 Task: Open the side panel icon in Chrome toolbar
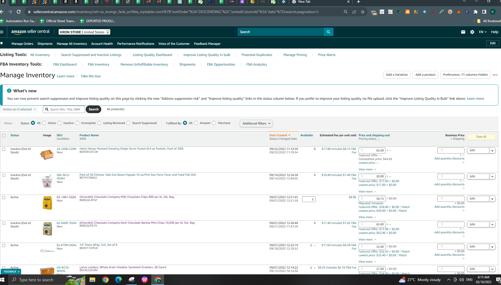coord(484,12)
